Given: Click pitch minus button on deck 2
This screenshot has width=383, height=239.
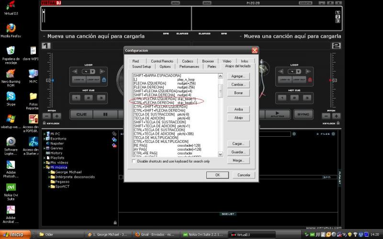Looking at the screenshot, I should click(326, 116).
